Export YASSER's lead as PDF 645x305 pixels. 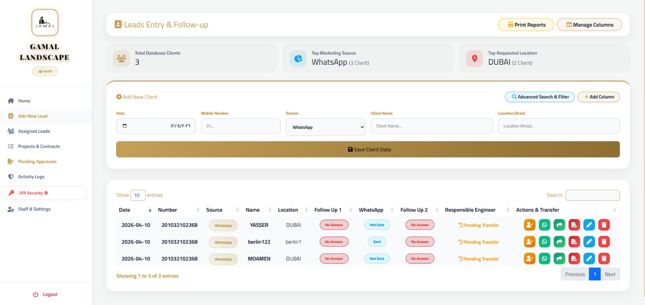[x=574, y=225]
